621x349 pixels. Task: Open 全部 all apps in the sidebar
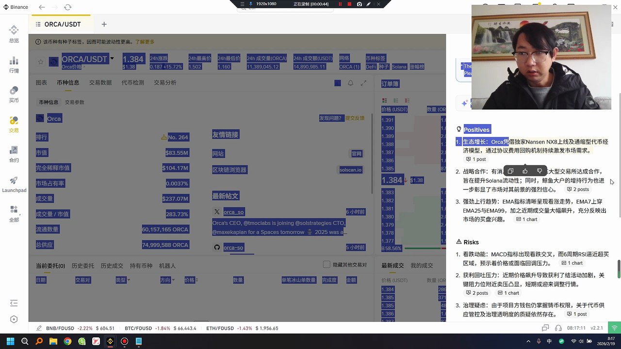pyautogui.click(x=14, y=213)
